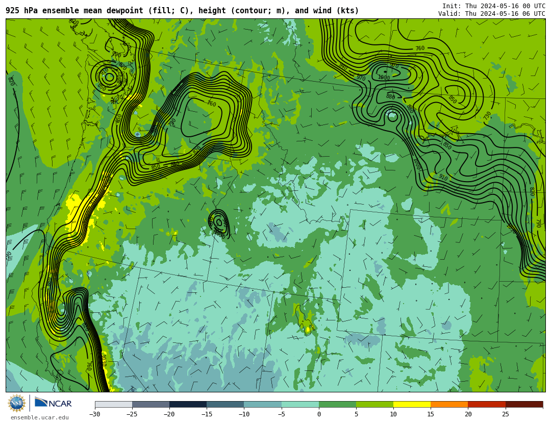This screenshot has width=551, height=424.
Task: Click the 15 to 20 orange colorbar swatch
Action: 449,404
